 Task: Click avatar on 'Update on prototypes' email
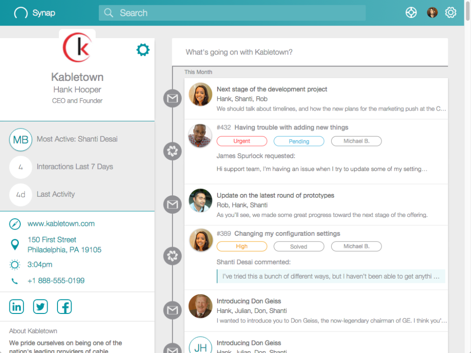click(x=200, y=201)
